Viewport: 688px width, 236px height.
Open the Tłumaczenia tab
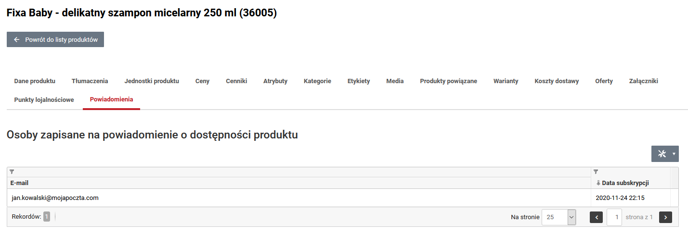tap(90, 81)
